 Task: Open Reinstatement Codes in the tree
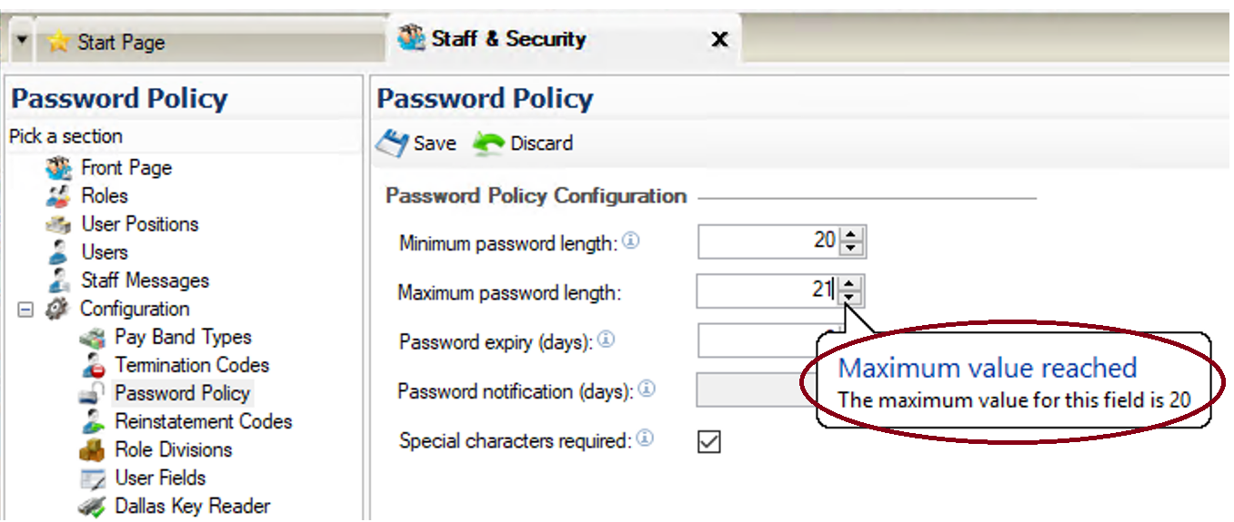click(203, 421)
